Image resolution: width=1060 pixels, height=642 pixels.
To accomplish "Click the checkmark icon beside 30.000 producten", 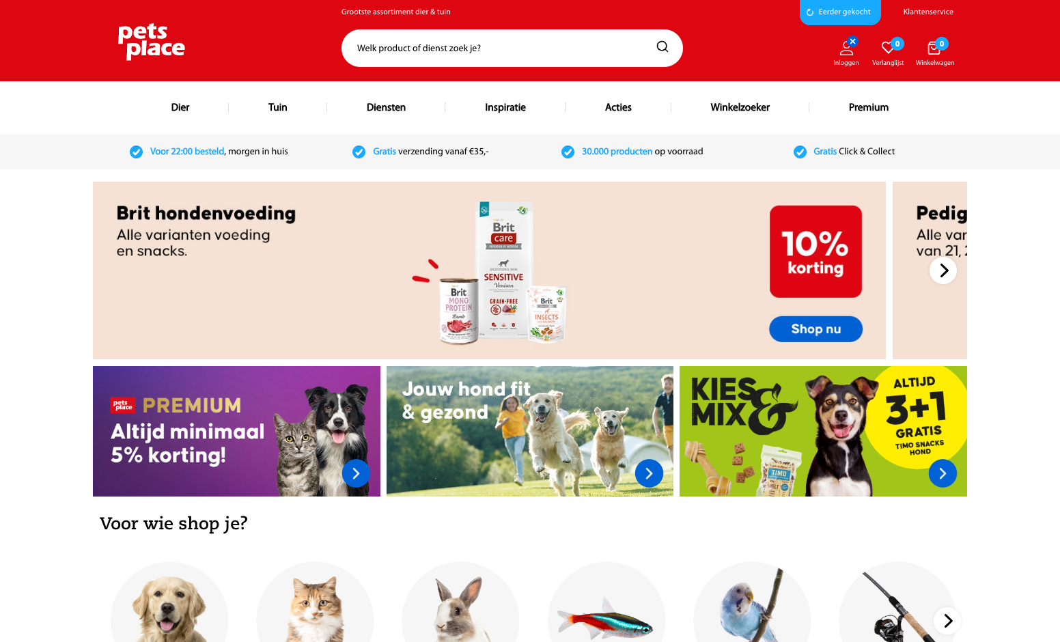I will [568, 152].
